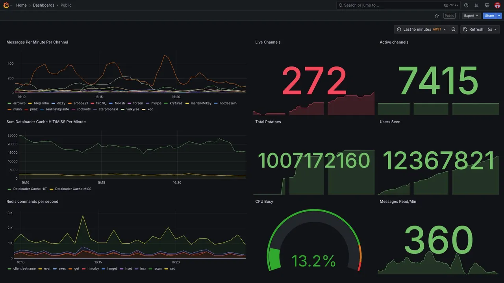
Task: Toggle Dataloader Cache MISS legend series
Action: (x=70, y=189)
